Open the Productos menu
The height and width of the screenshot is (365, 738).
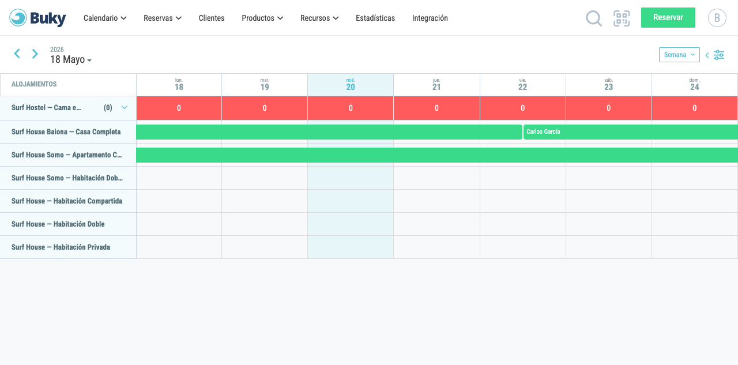click(262, 18)
